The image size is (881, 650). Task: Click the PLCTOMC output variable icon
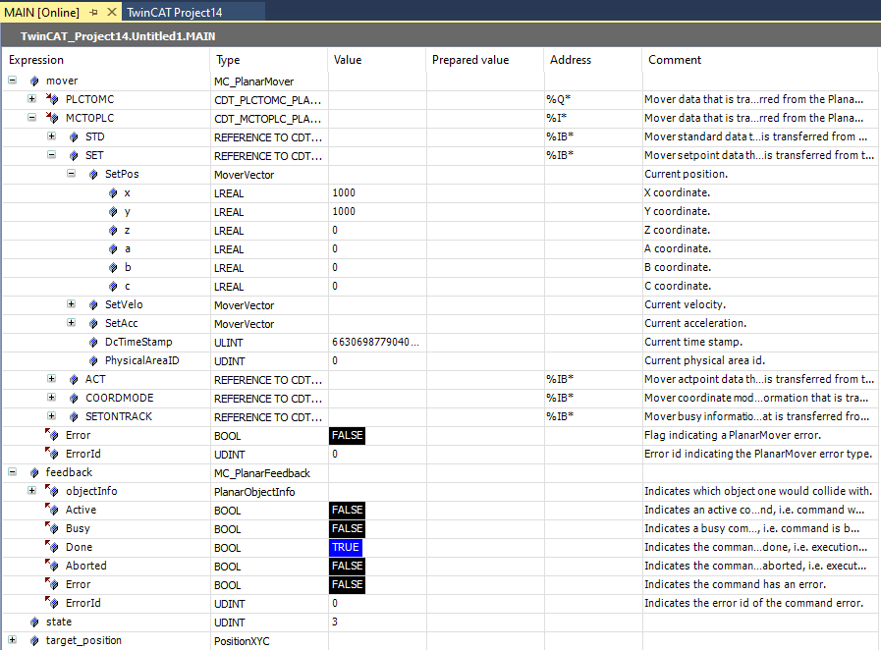coord(52,99)
